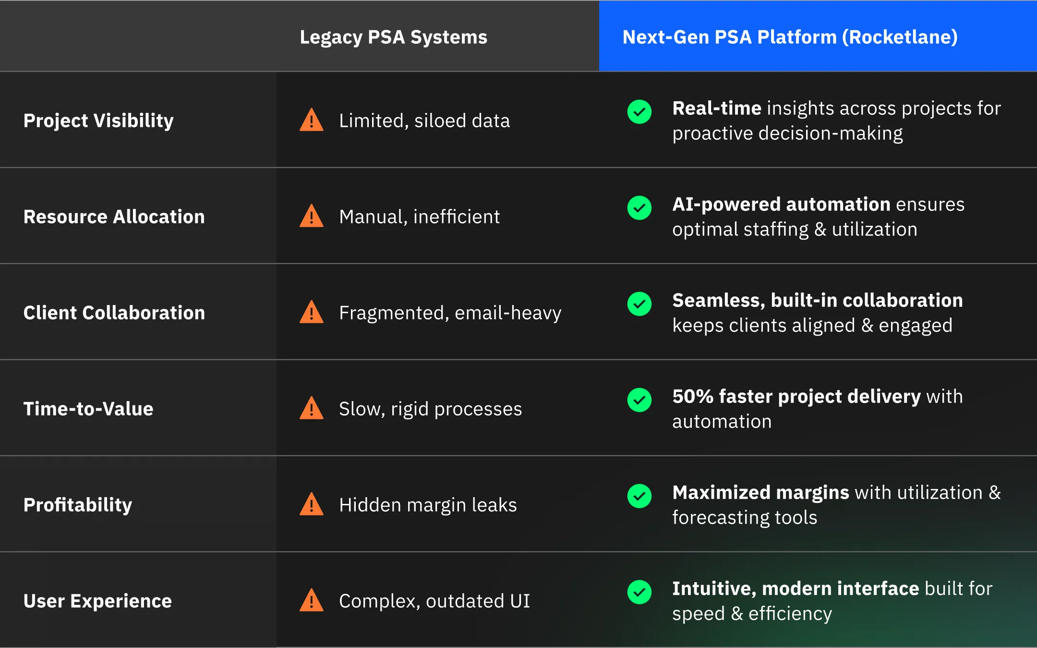Select the green checkmark next to AI-powered automation
Image resolution: width=1037 pixels, height=648 pixels.
[639, 208]
